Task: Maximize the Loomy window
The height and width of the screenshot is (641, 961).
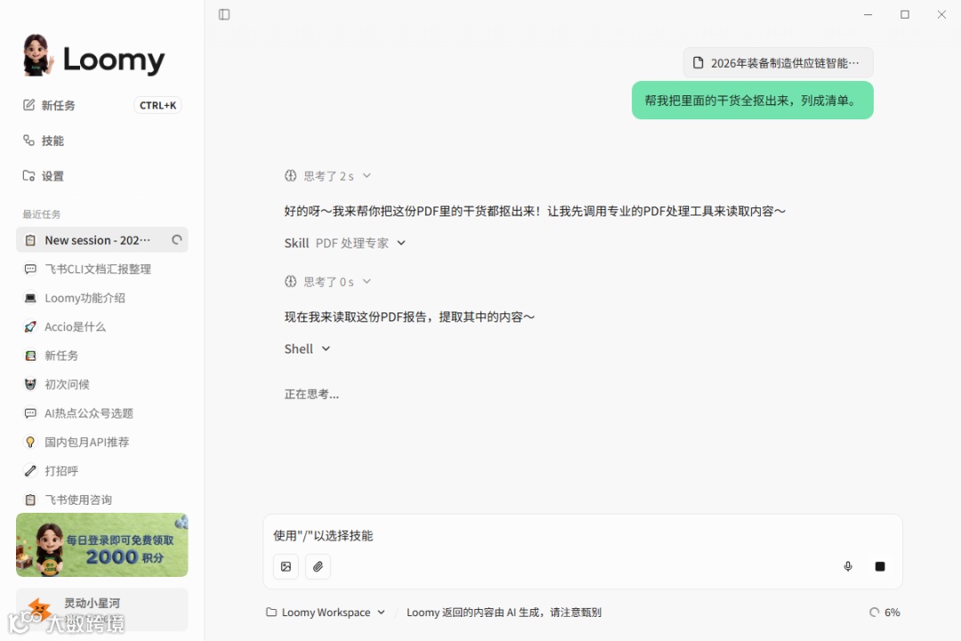Action: [905, 14]
